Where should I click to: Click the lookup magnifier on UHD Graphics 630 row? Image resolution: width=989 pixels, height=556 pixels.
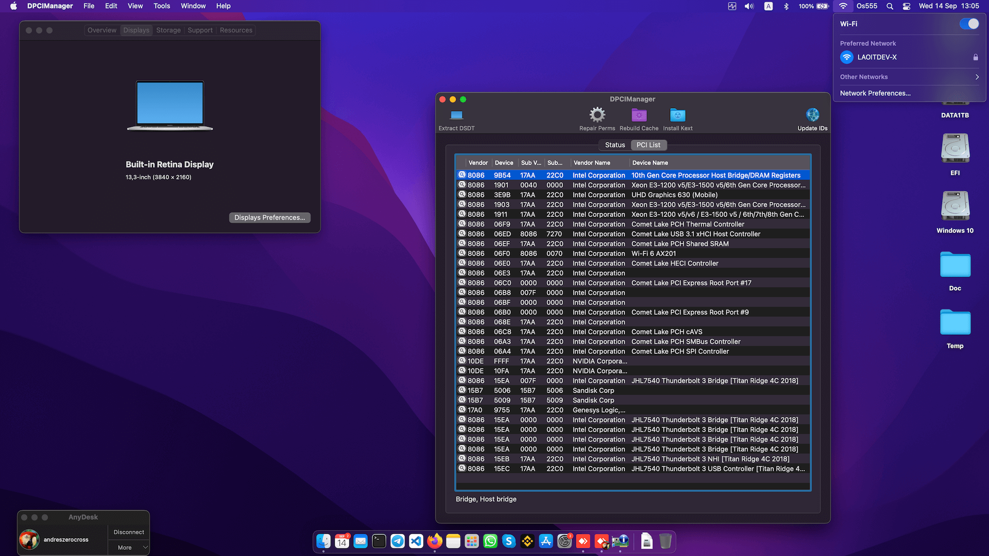462,195
